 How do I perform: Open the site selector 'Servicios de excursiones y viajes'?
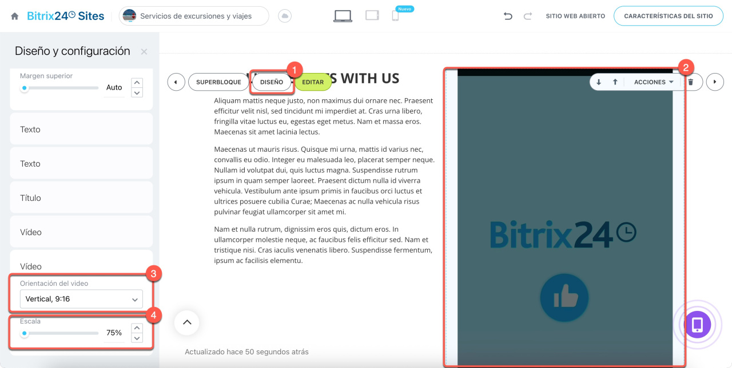click(x=194, y=16)
